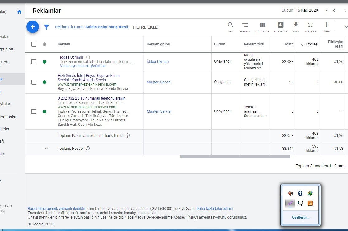Select the 'grupları' sidebar item

[x=7, y=49]
